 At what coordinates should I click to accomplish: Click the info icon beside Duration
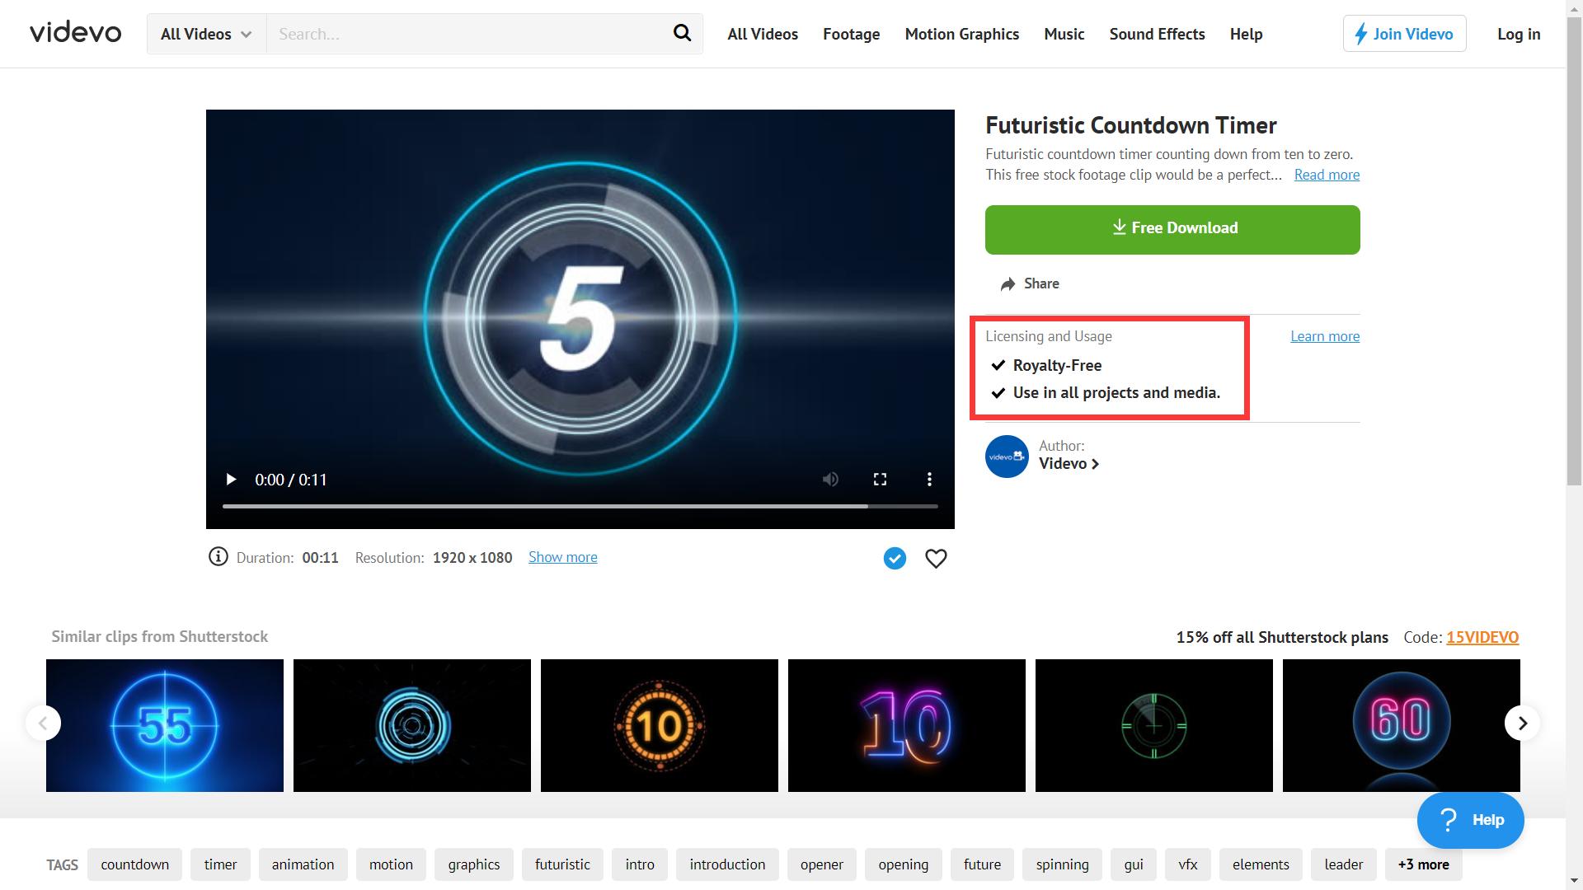point(218,557)
